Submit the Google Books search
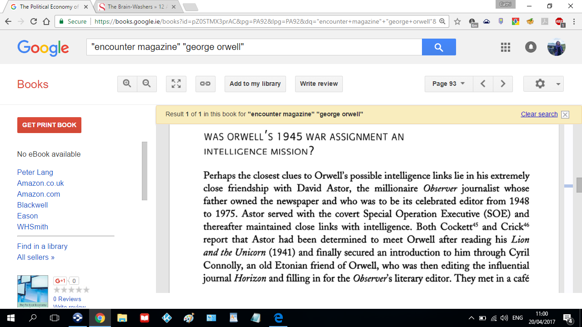 [x=439, y=47]
